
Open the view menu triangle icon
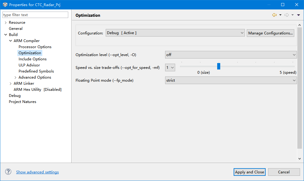point(299,15)
